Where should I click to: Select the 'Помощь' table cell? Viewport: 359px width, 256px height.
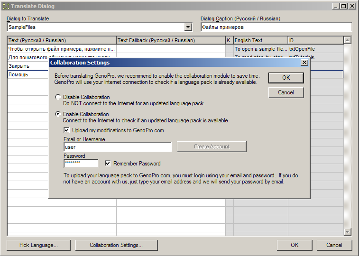28,74
